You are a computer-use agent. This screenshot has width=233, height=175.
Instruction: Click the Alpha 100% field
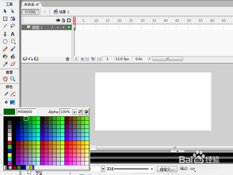[65, 112]
